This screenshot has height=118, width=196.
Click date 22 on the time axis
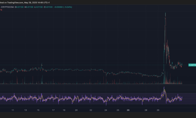[x=91, y=110]
